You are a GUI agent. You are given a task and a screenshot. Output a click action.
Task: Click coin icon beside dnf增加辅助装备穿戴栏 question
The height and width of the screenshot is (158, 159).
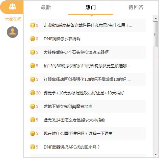tap(32, 25)
